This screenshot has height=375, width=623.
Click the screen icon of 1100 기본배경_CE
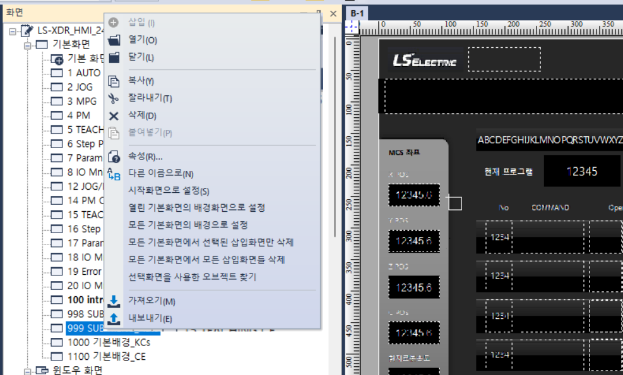(57, 357)
